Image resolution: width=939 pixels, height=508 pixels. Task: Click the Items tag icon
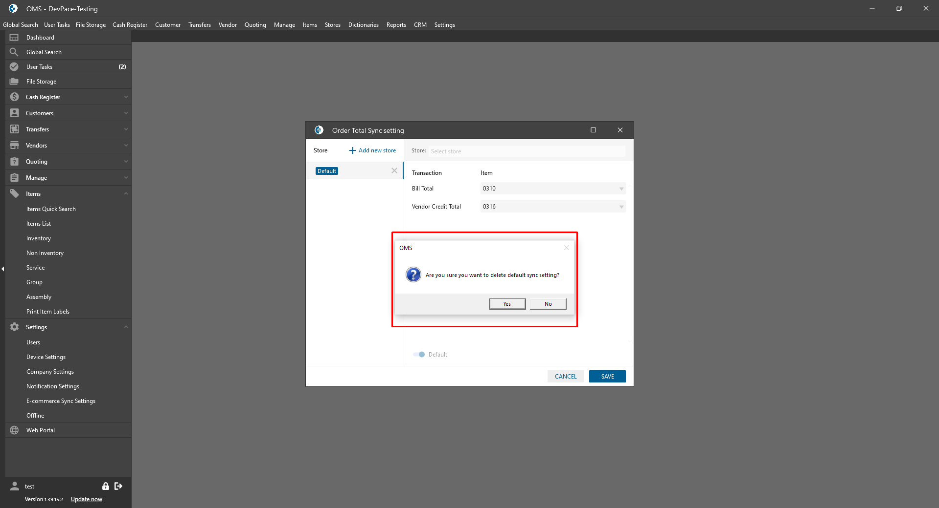[x=15, y=194]
